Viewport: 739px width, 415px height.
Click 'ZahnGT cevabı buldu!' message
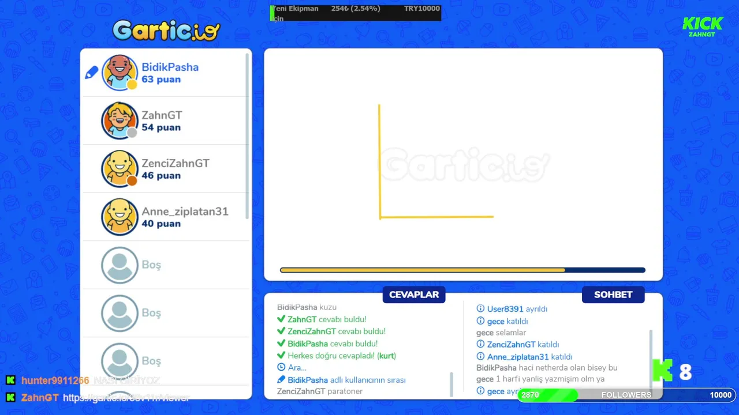[327, 319]
